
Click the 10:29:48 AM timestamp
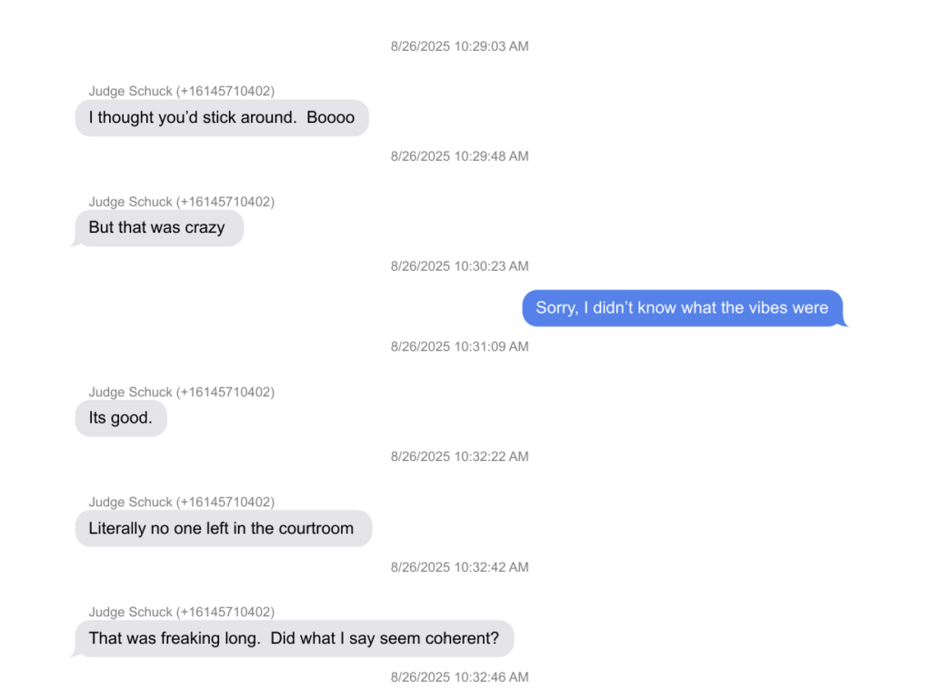[459, 156]
